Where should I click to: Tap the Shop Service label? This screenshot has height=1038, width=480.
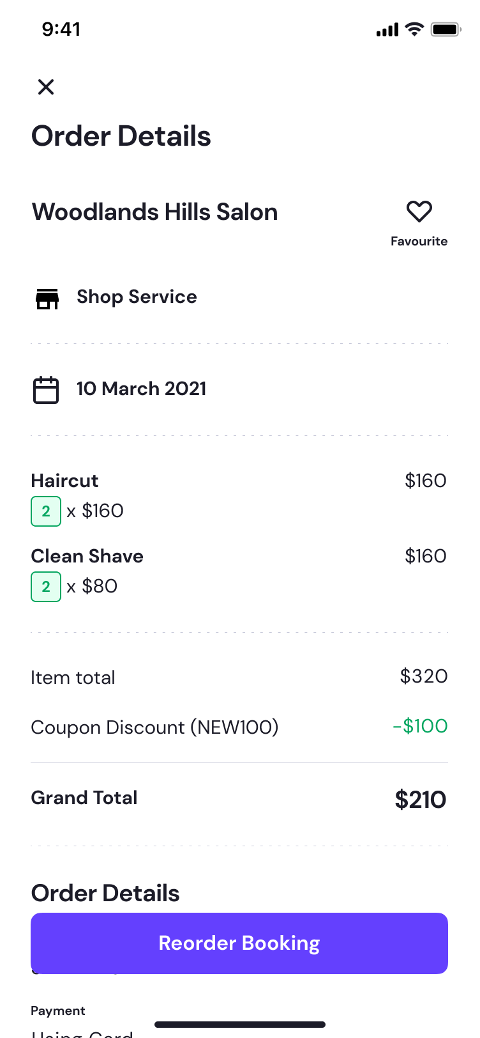(x=137, y=297)
